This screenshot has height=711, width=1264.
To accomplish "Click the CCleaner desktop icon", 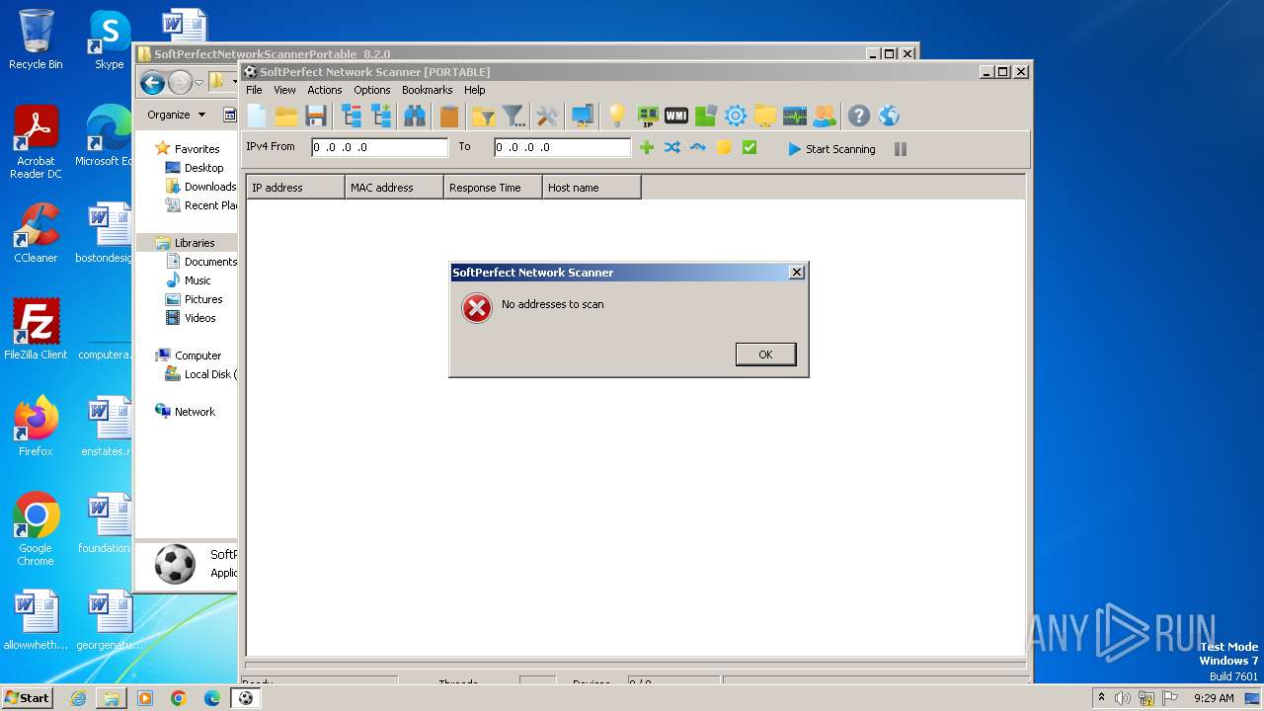I will point(36,233).
